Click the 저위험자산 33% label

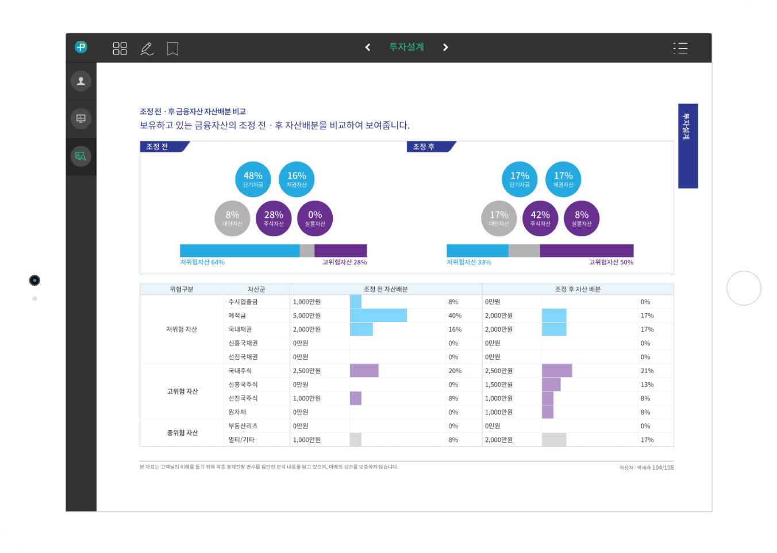(x=469, y=262)
